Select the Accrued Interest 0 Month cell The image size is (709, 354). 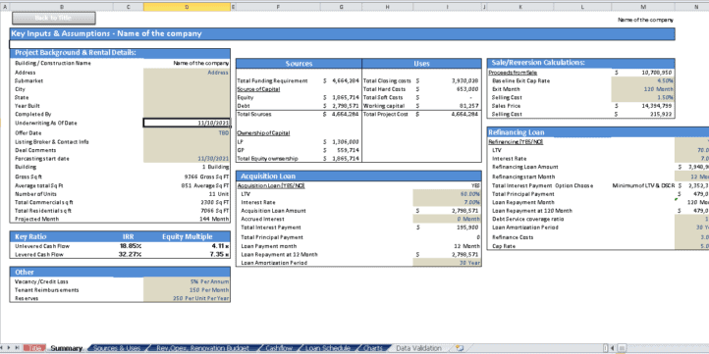(x=447, y=219)
